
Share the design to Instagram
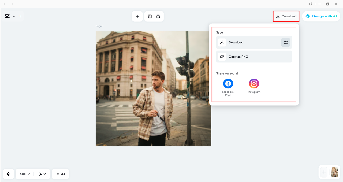pyautogui.click(x=254, y=83)
